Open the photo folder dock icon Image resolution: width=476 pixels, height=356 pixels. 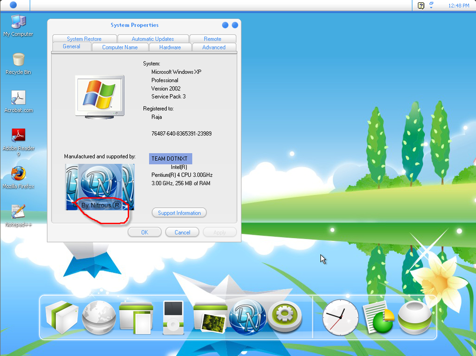[210, 317]
